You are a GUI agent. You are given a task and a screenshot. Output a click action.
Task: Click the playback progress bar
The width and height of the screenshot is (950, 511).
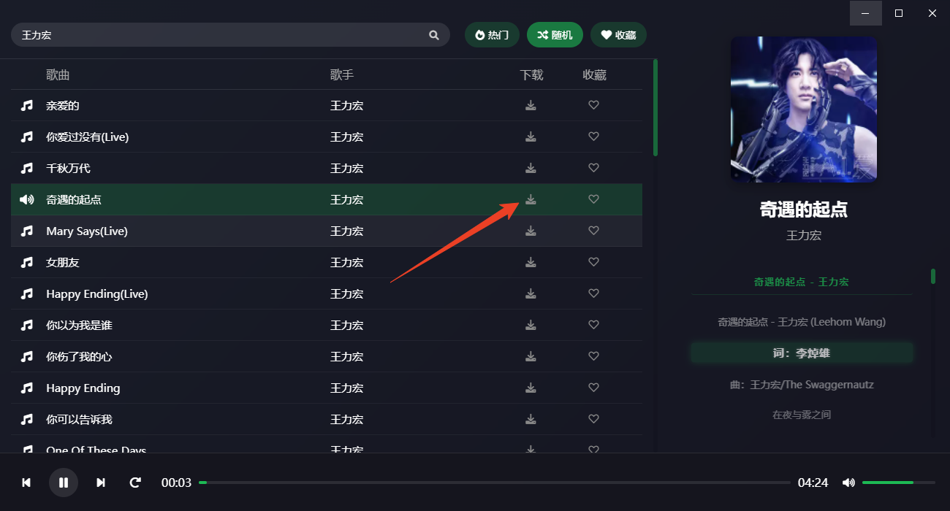(x=494, y=483)
